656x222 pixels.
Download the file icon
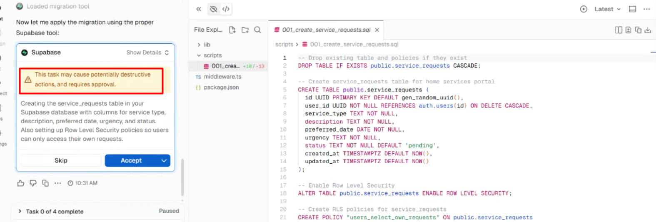pyautogui.click(x=648, y=30)
